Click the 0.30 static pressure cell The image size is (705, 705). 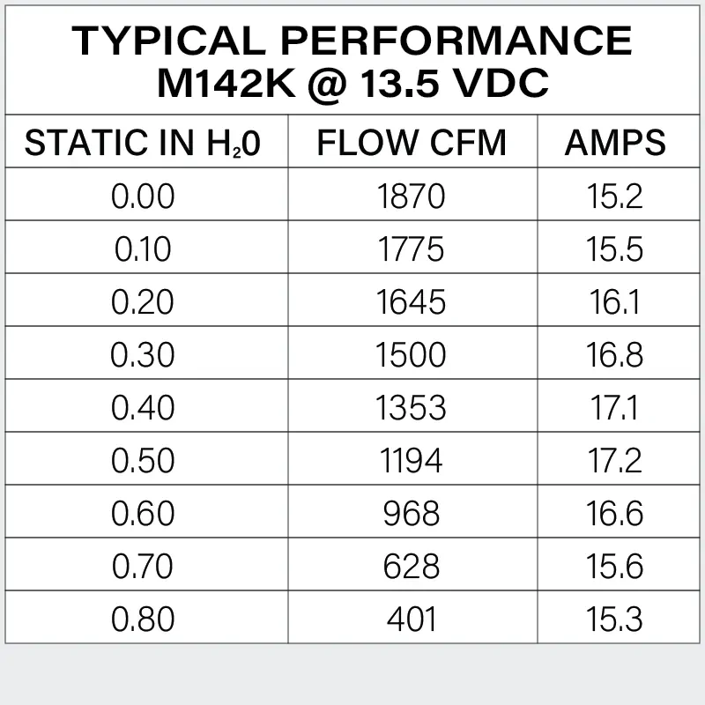click(x=143, y=354)
